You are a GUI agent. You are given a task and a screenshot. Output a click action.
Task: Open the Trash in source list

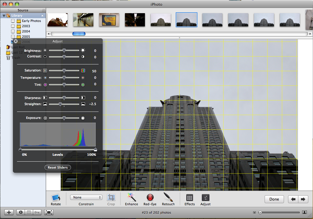pos(13,58)
